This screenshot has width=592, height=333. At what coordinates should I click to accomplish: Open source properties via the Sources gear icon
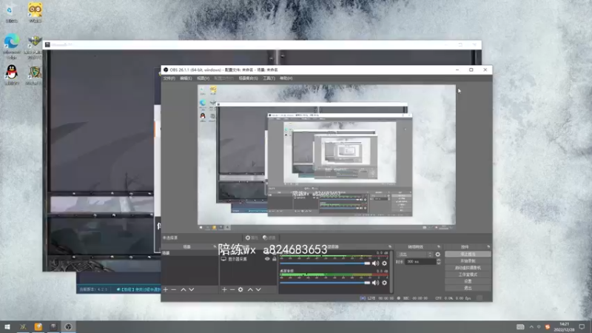click(240, 289)
